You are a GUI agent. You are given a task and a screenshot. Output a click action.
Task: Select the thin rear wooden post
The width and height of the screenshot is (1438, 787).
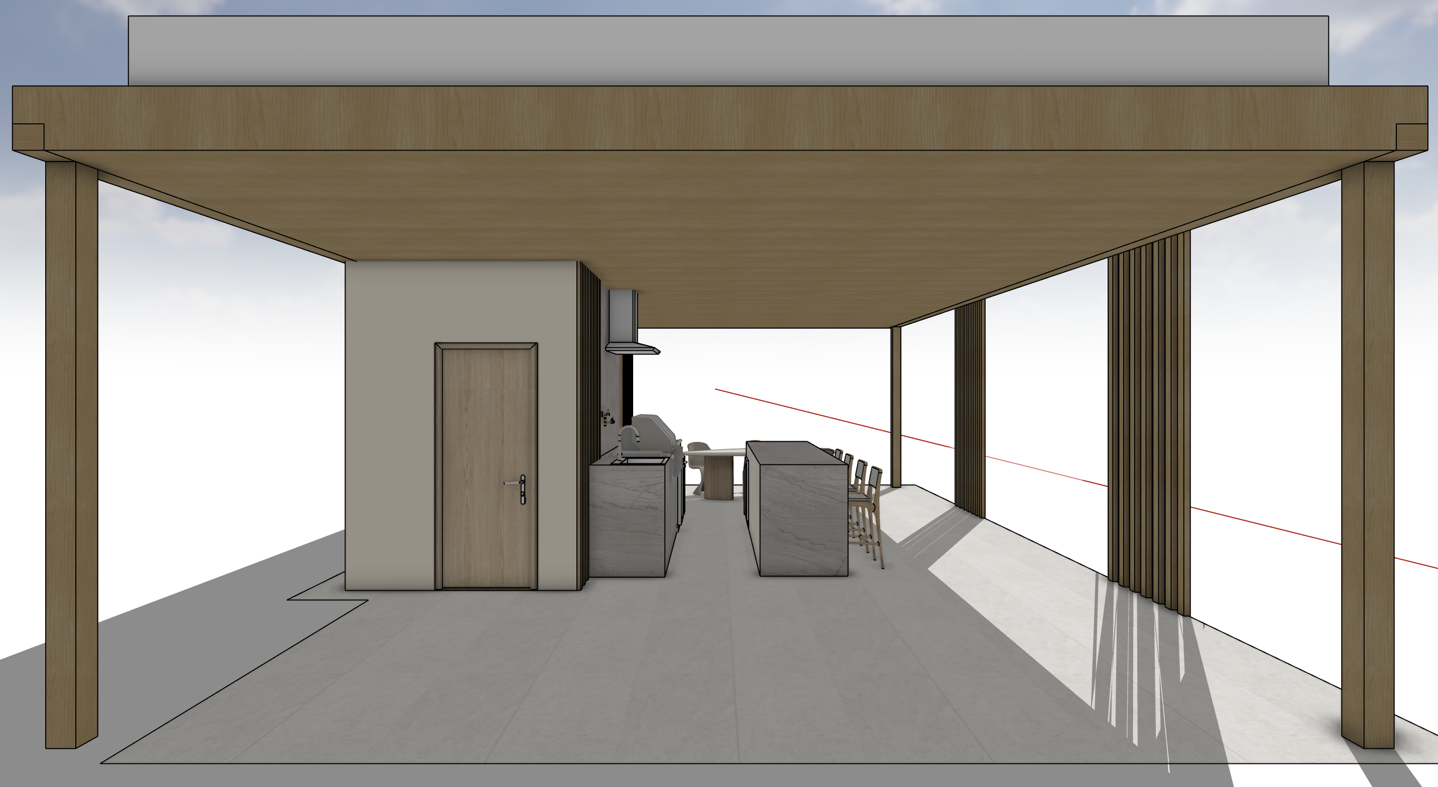(896, 407)
